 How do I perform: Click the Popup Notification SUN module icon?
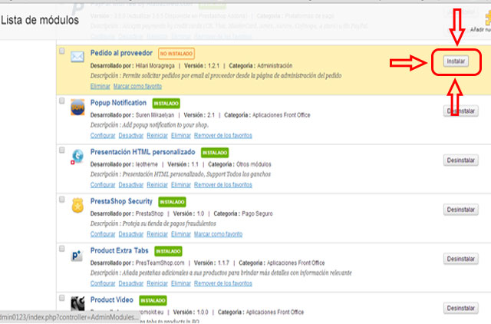pos(77,107)
